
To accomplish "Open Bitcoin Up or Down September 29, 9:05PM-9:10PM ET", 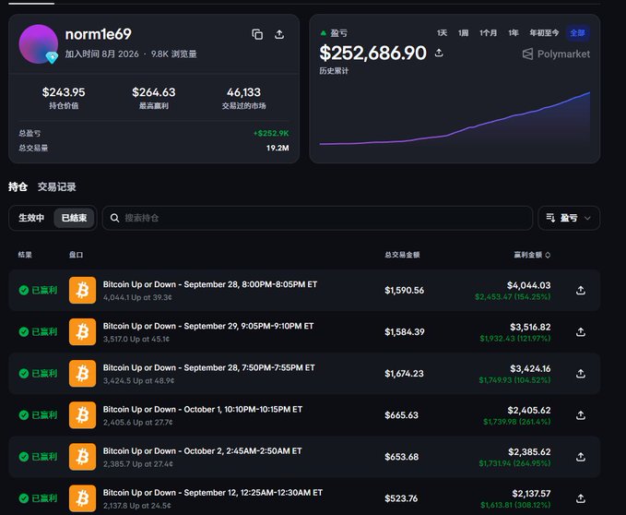I will (x=208, y=326).
